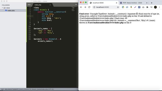Reload the localhost page

(x=89, y=7)
